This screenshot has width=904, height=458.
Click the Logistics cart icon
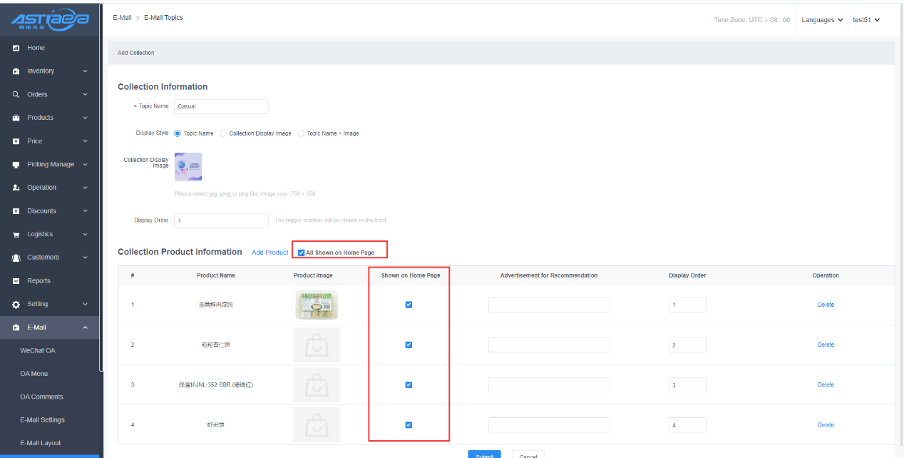click(16, 235)
